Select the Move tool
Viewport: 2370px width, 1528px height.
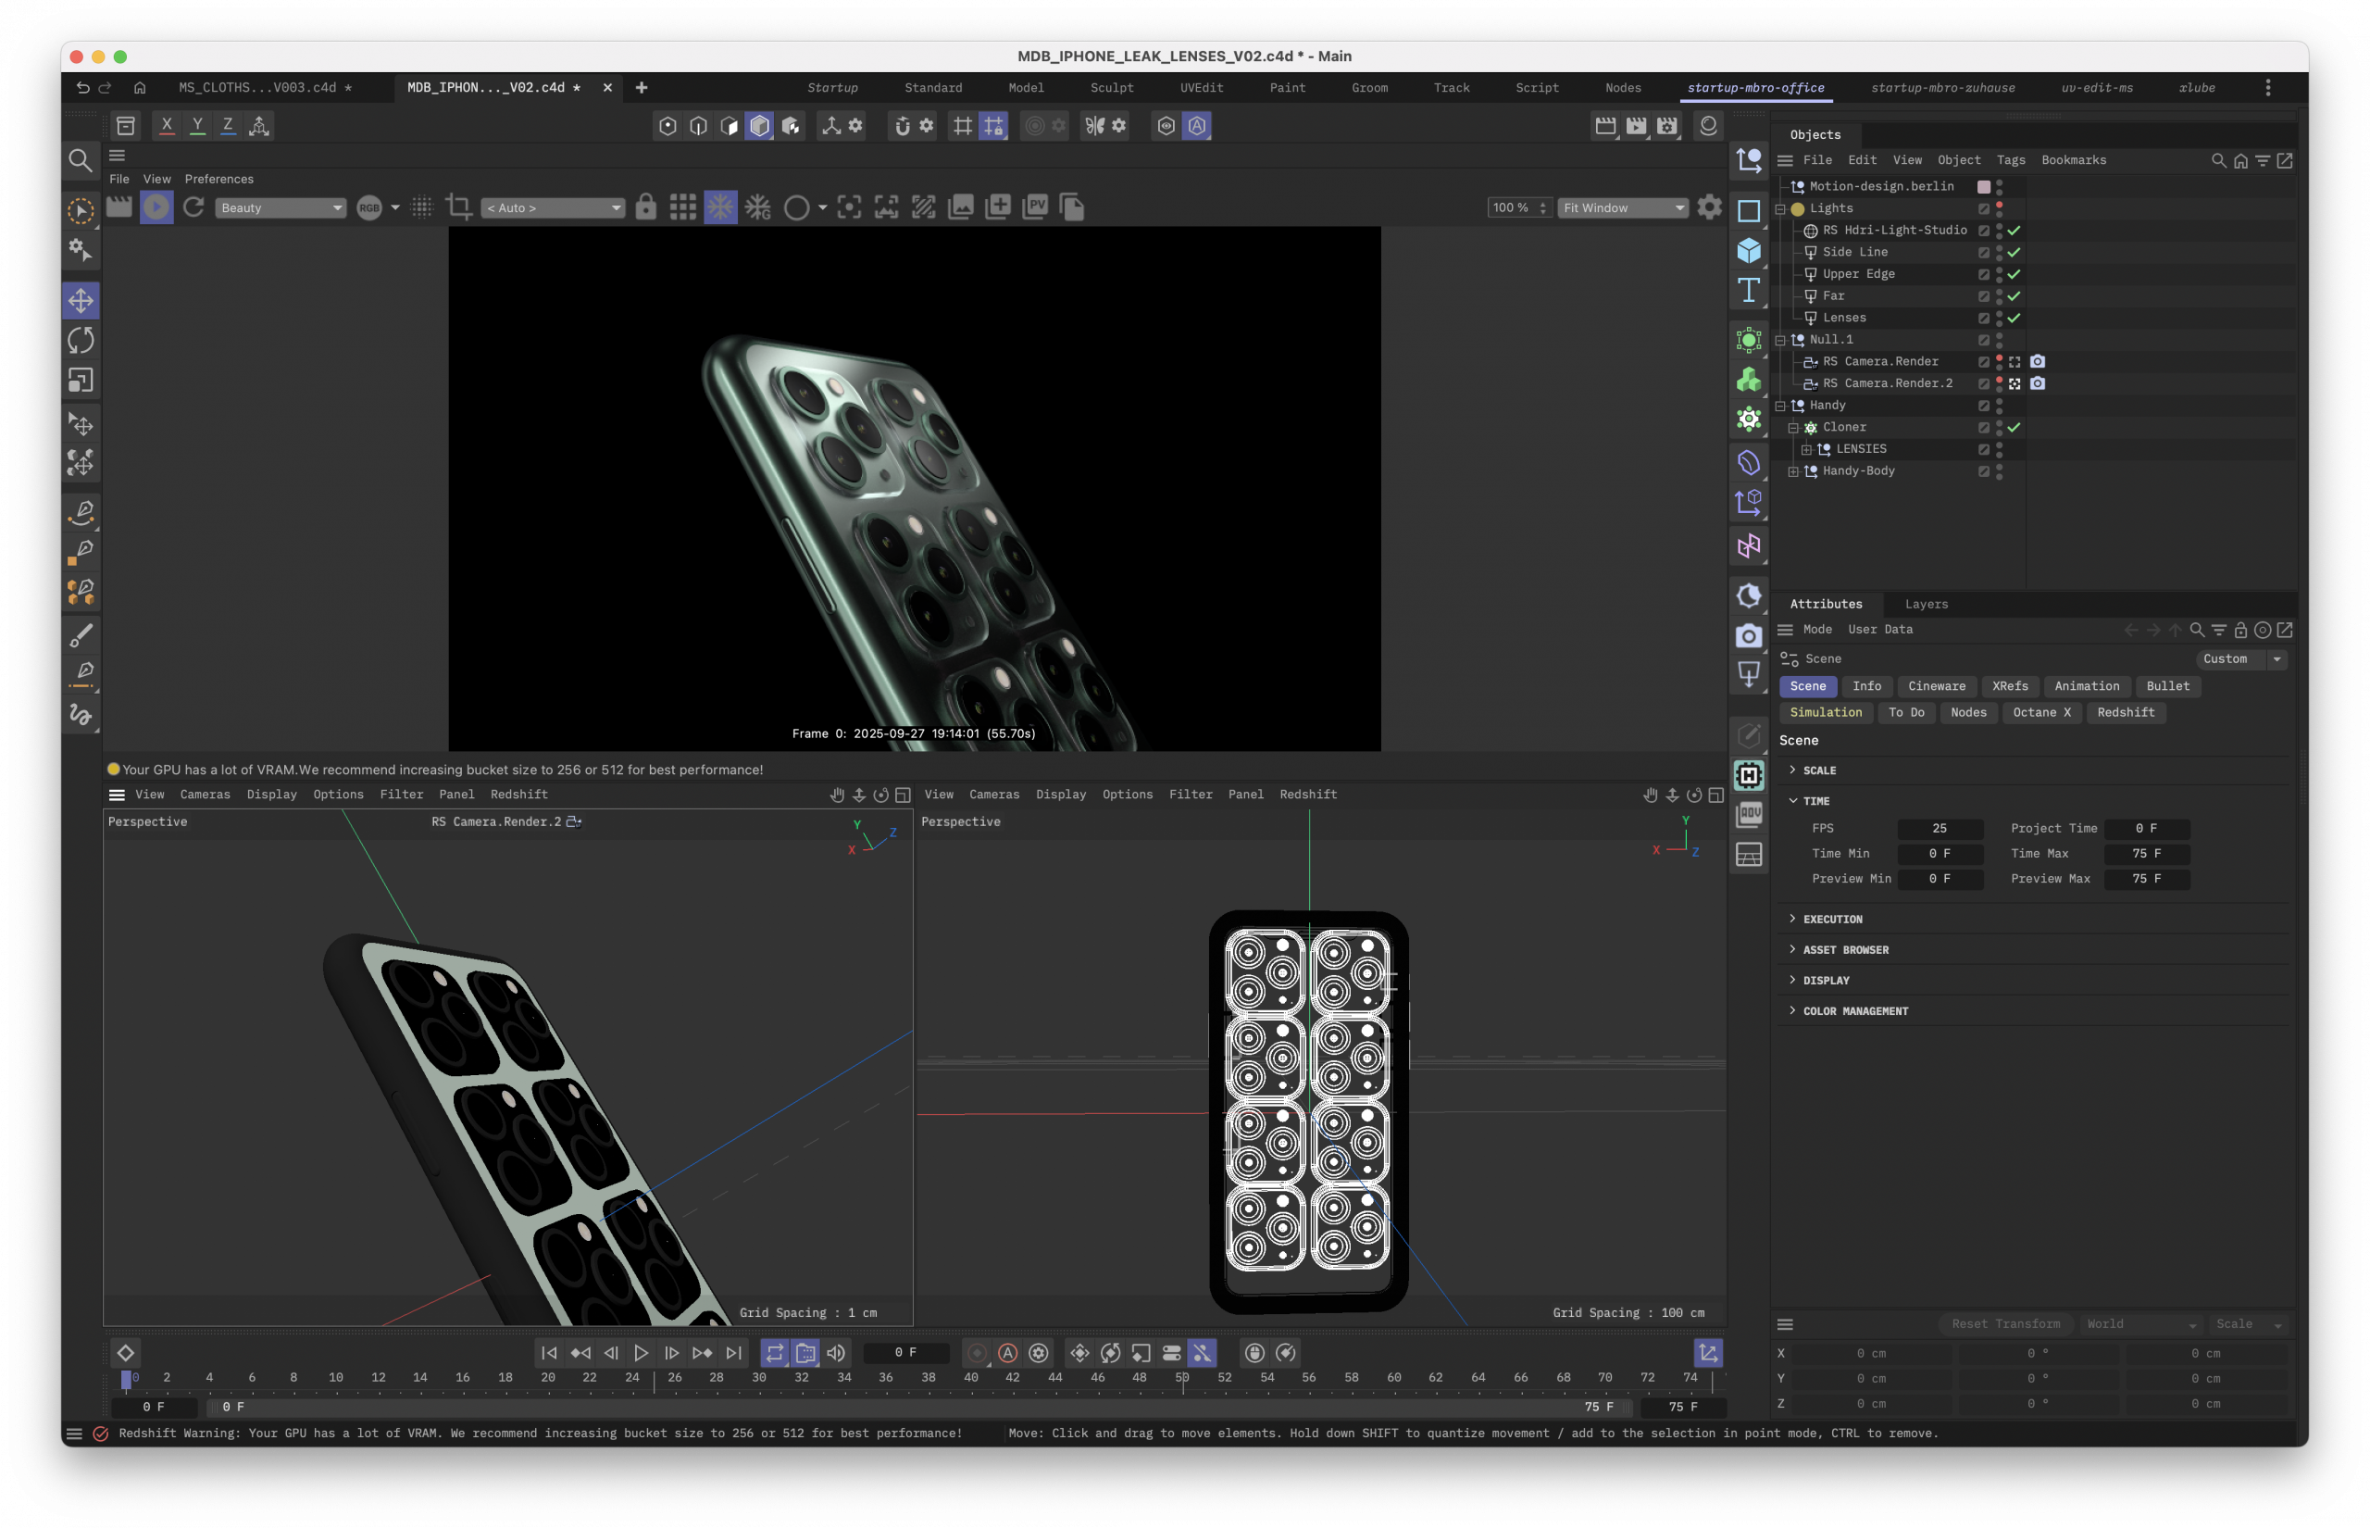pyautogui.click(x=81, y=301)
